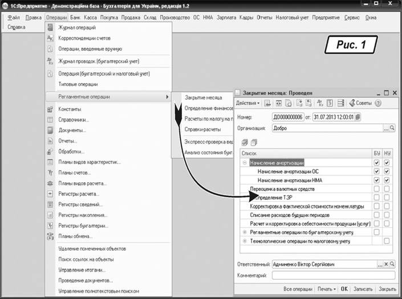The width and height of the screenshot is (402, 299).
Task: Check НУ for Технологические операции по налоговому учету
Action: coord(387,241)
